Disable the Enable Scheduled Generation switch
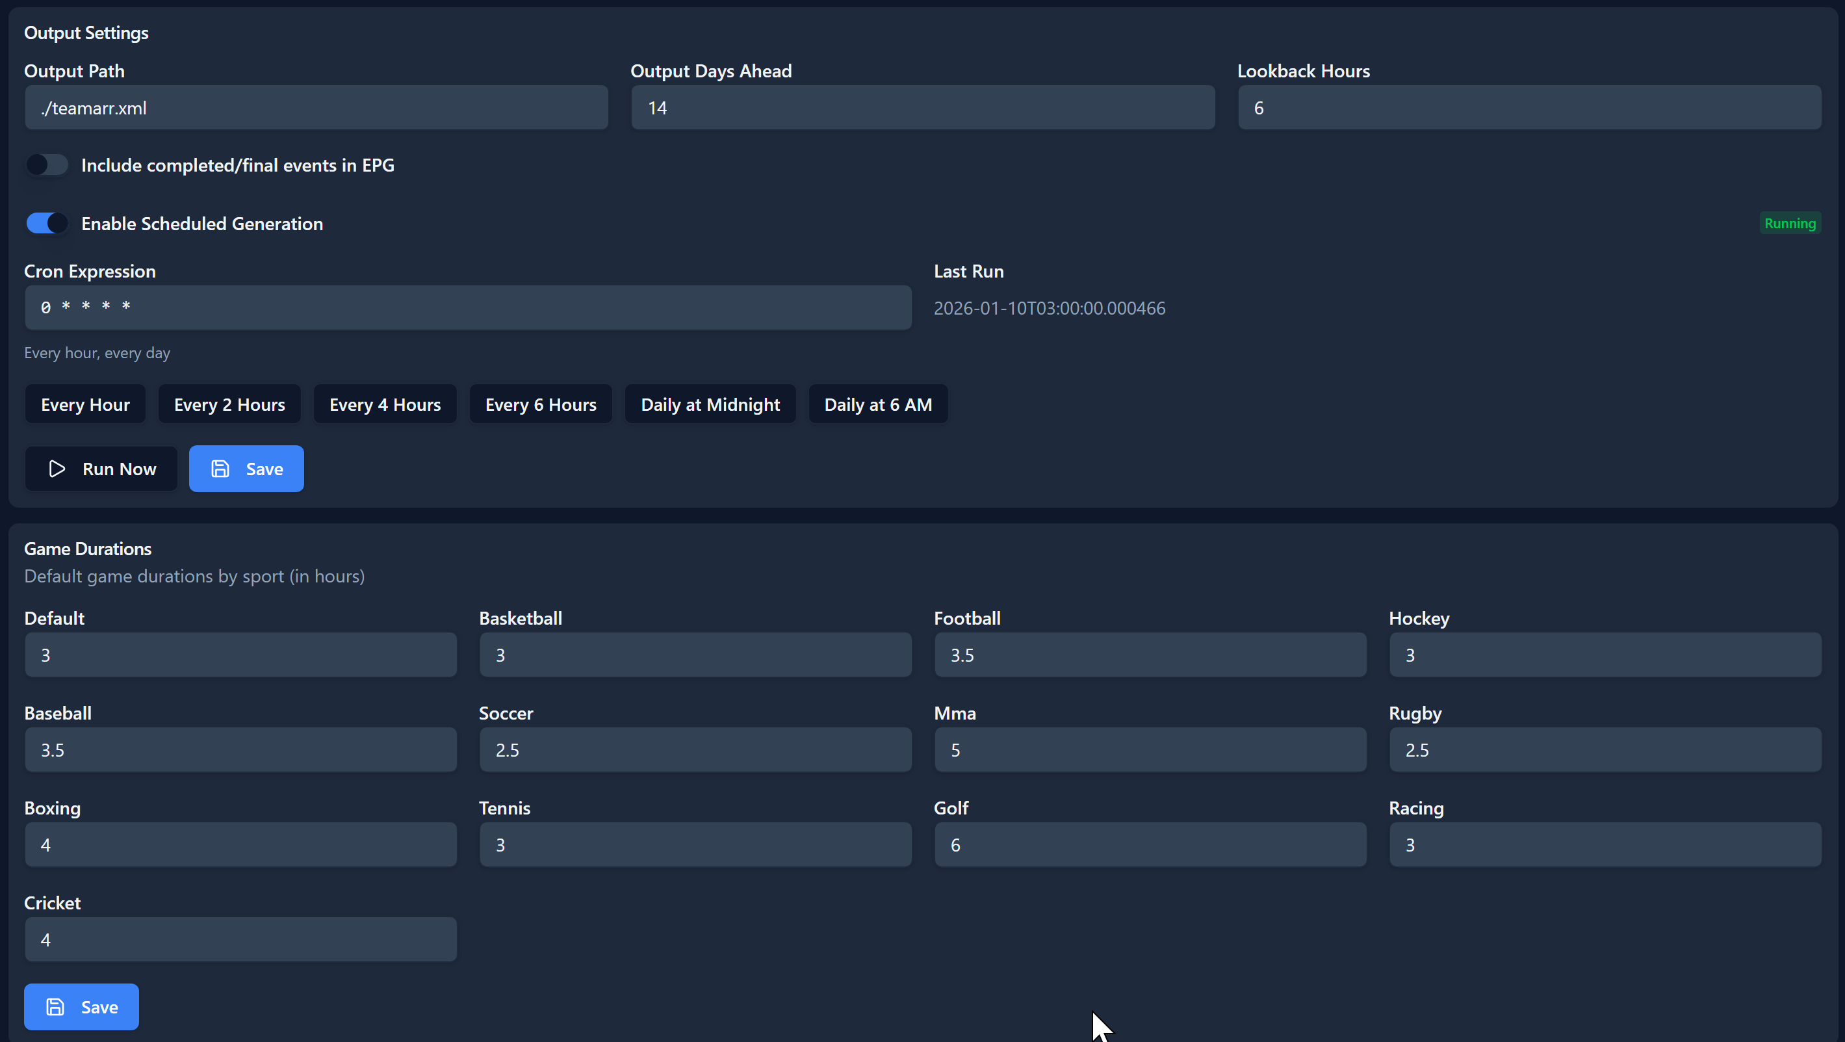The width and height of the screenshot is (1845, 1042). coord(47,224)
